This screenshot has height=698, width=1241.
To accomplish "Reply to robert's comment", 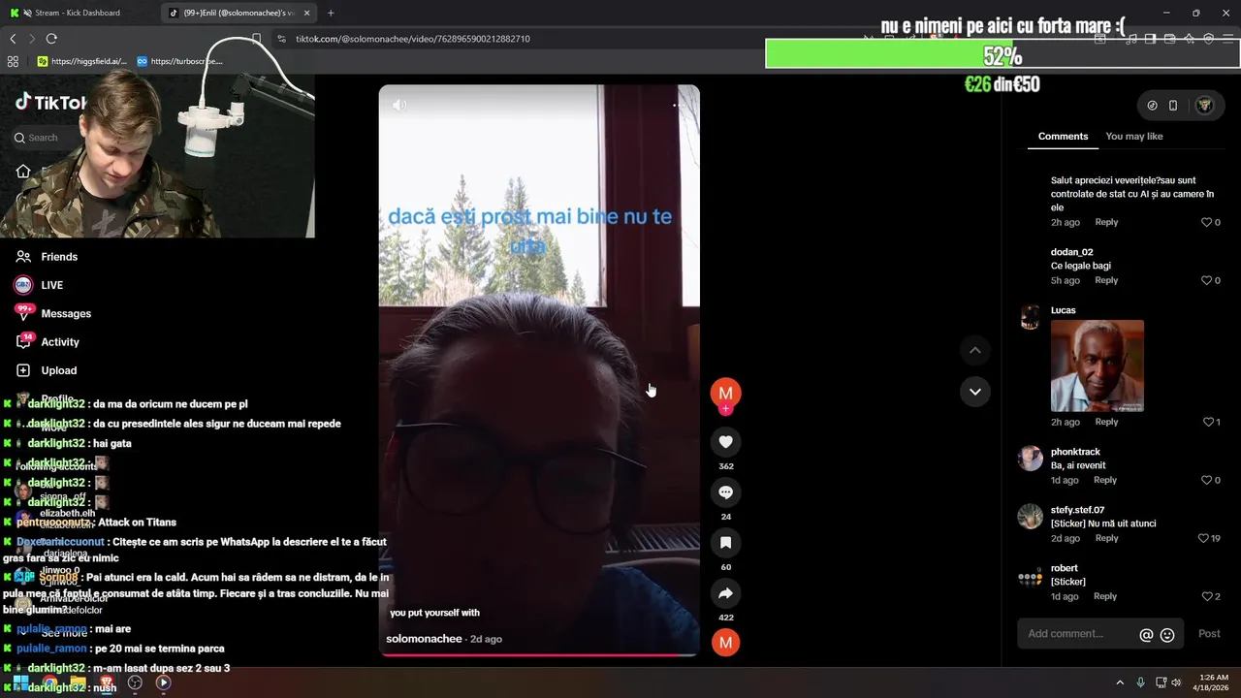I will coord(1105,596).
